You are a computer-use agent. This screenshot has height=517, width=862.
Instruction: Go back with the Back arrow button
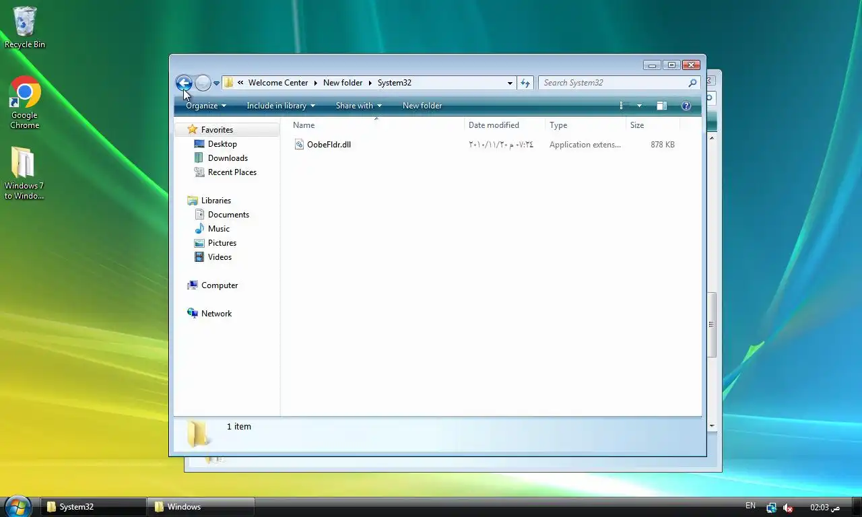coord(183,83)
